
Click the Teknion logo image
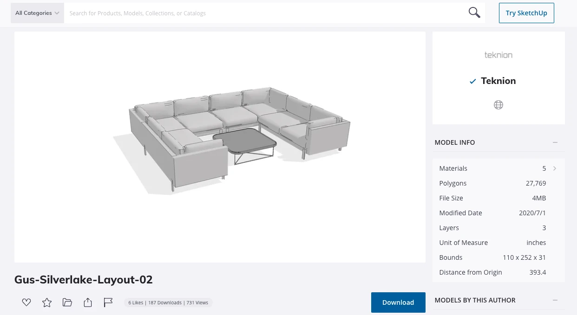[x=498, y=55]
